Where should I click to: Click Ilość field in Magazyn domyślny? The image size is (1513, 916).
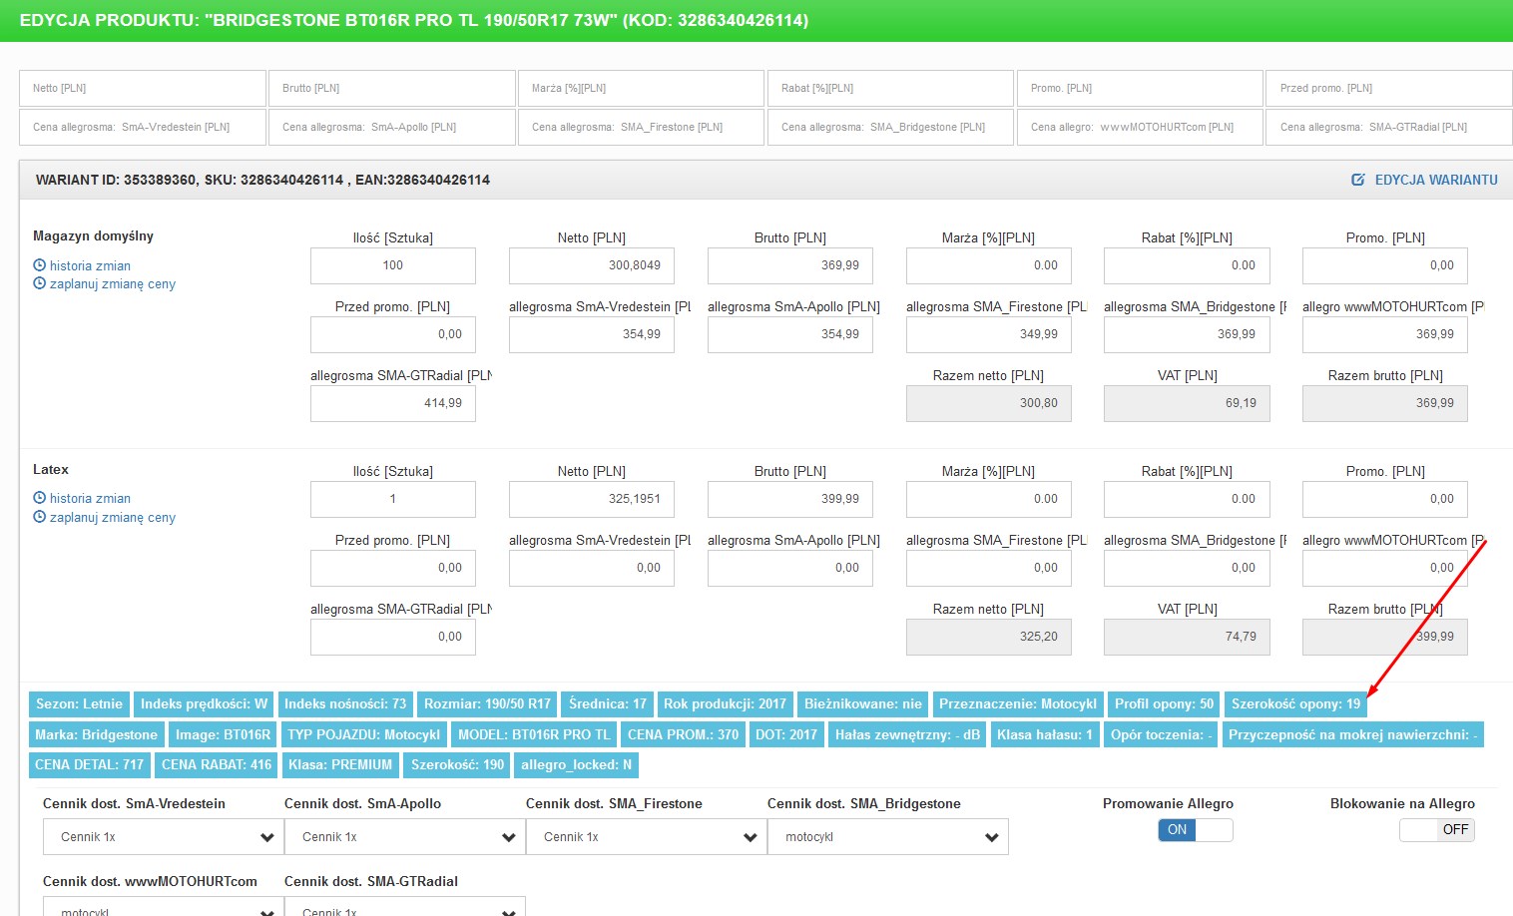[x=393, y=265]
